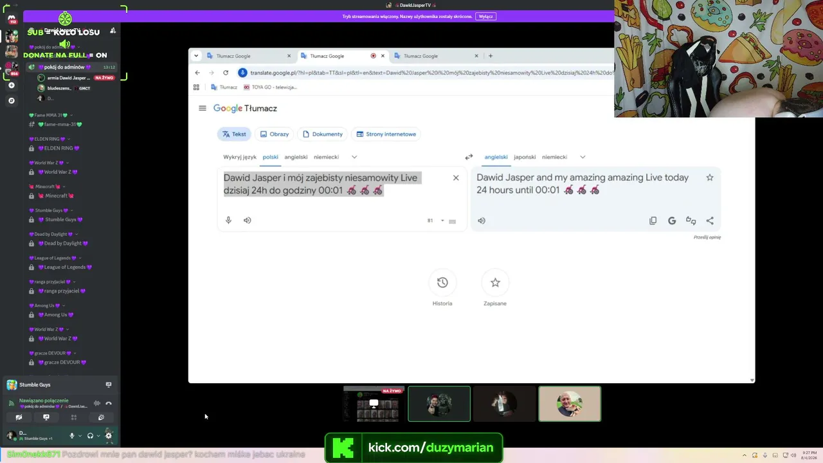Expand the source language list

click(x=354, y=157)
